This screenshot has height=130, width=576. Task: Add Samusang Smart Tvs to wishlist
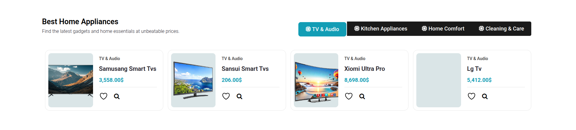click(x=104, y=96)
